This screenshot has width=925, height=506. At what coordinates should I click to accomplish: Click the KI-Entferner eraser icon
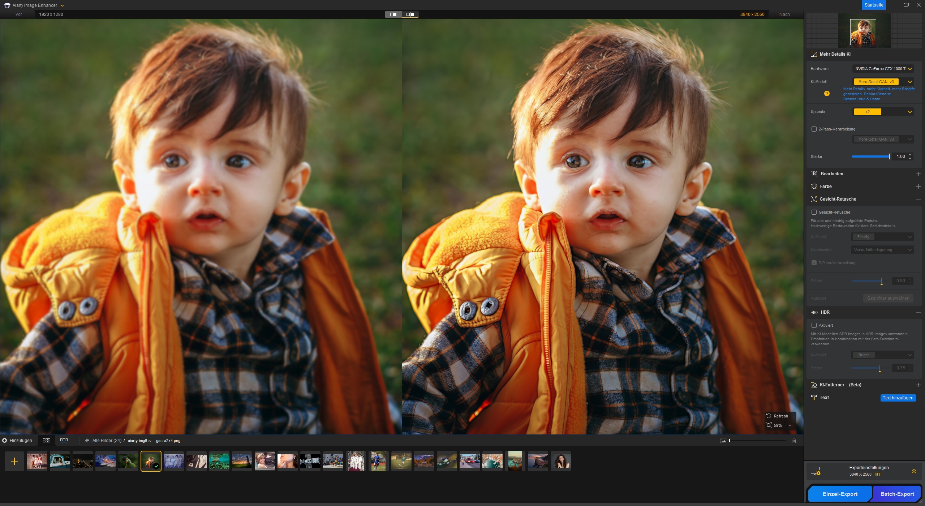point(814,385)
